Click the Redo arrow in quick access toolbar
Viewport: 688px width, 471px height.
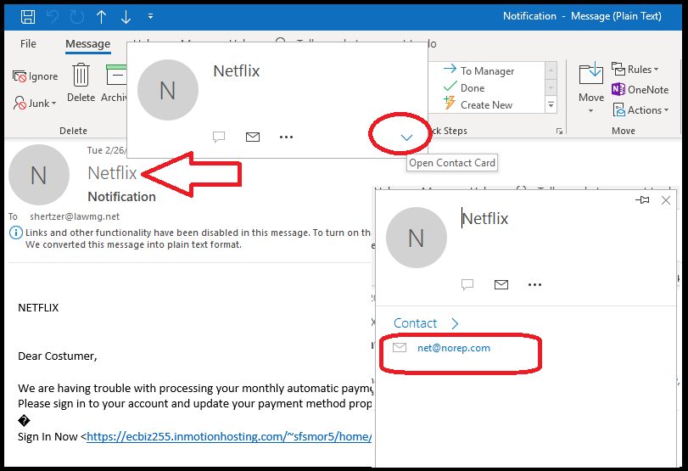point(77,17)
